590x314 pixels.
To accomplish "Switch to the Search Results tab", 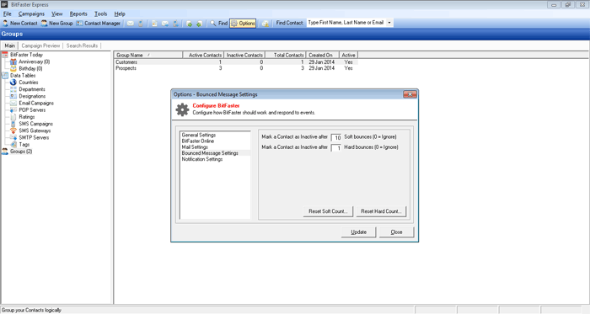I will pyautogui.click(x=82, y=45).
